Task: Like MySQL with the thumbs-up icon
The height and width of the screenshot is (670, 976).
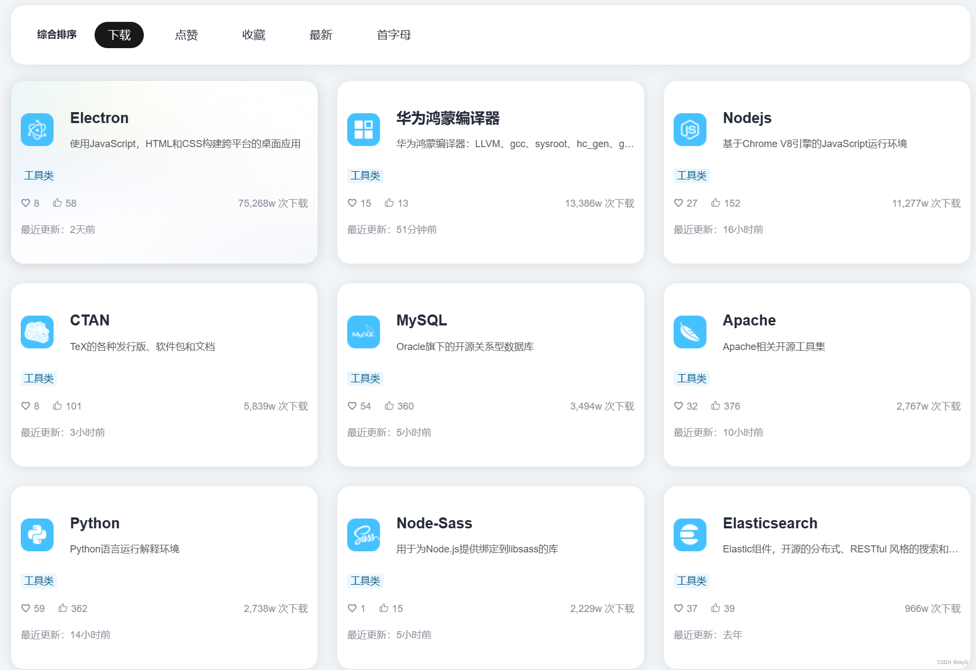Action: coord(389,406)
